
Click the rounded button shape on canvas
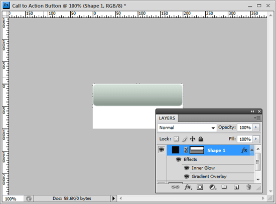(137, 95)
